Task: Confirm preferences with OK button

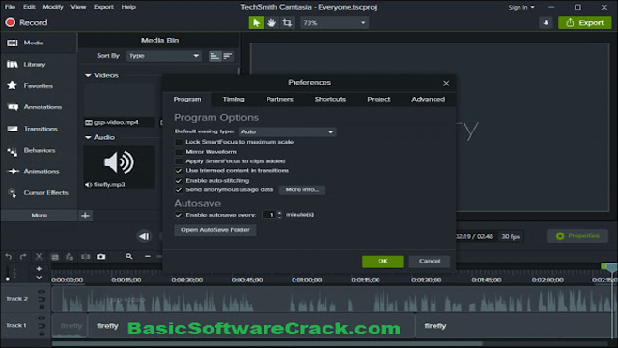Action: [x=382, y=261]
